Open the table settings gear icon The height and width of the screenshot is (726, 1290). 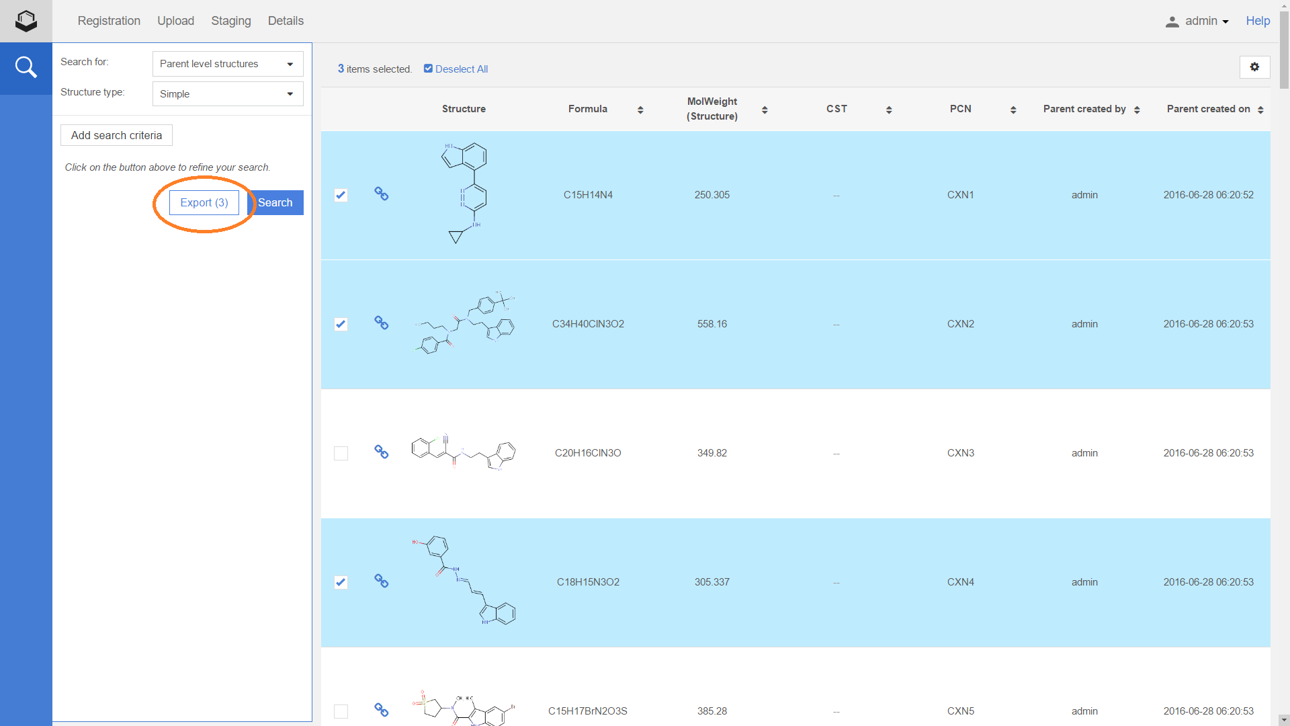click(x=1254, y=67)
